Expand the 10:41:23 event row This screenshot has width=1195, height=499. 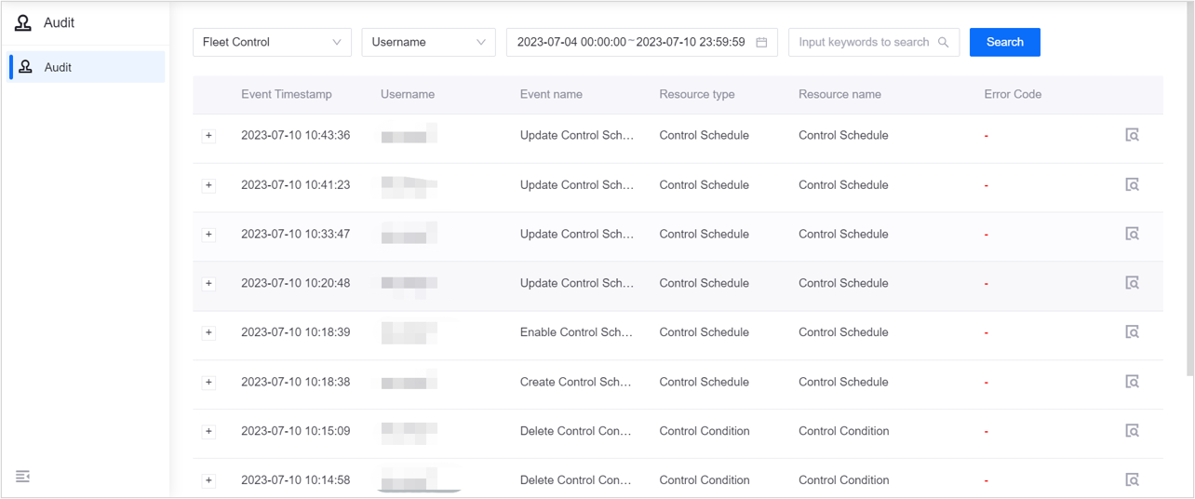[x=208, y=184]
